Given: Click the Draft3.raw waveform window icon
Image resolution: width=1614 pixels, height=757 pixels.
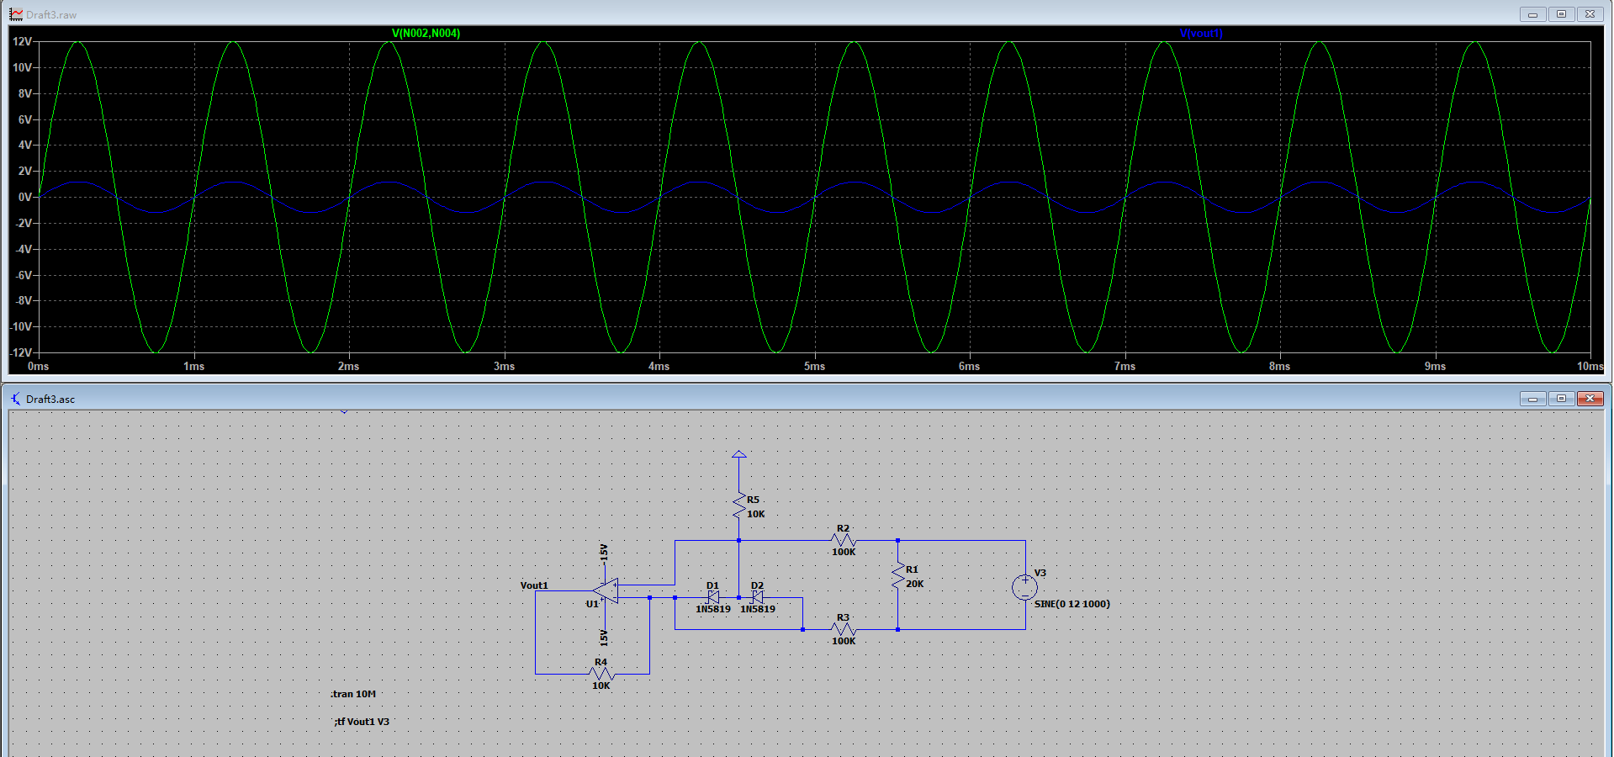Looking at the screenshot, I should click(x=16, y=14).
